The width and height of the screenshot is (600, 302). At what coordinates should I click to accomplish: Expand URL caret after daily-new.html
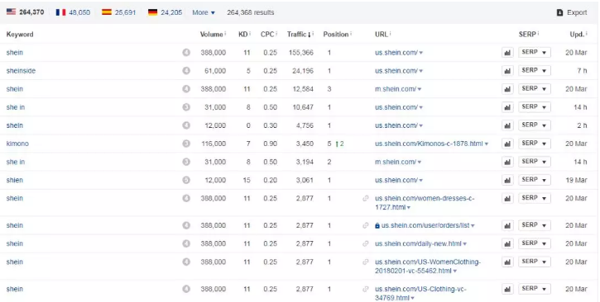(x=465, y=244)
